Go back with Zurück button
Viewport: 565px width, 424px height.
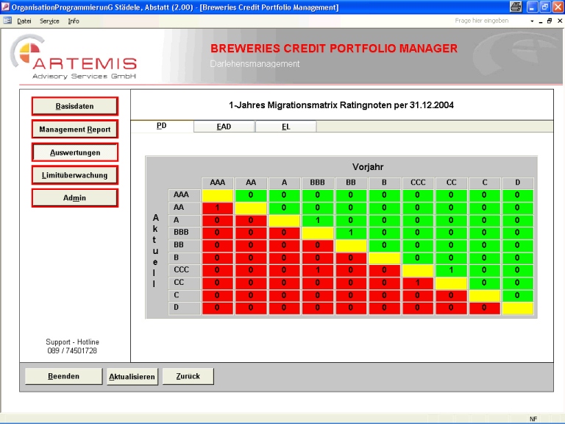tap(188, 376)
